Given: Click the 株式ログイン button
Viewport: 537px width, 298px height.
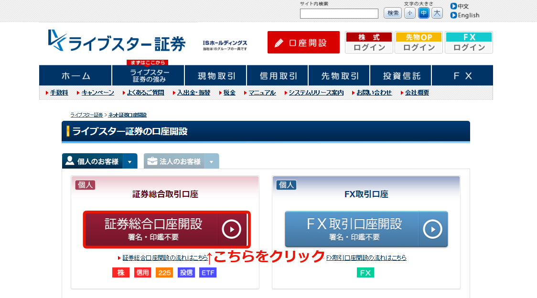Looking at the screenshot, I should pyautogui.click(x=369, y=42).
